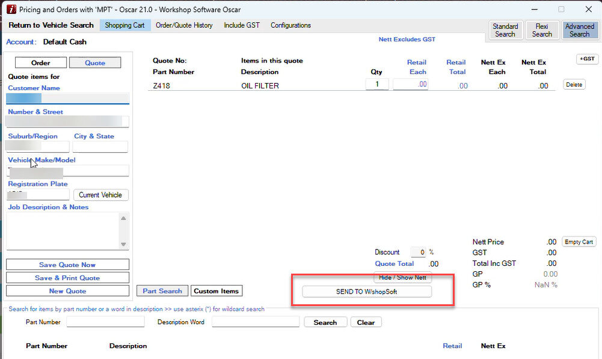This screenshot has width=602, height=359.
Task: Click the Search button
Action: pyautogui.click(x=325, y=322)
